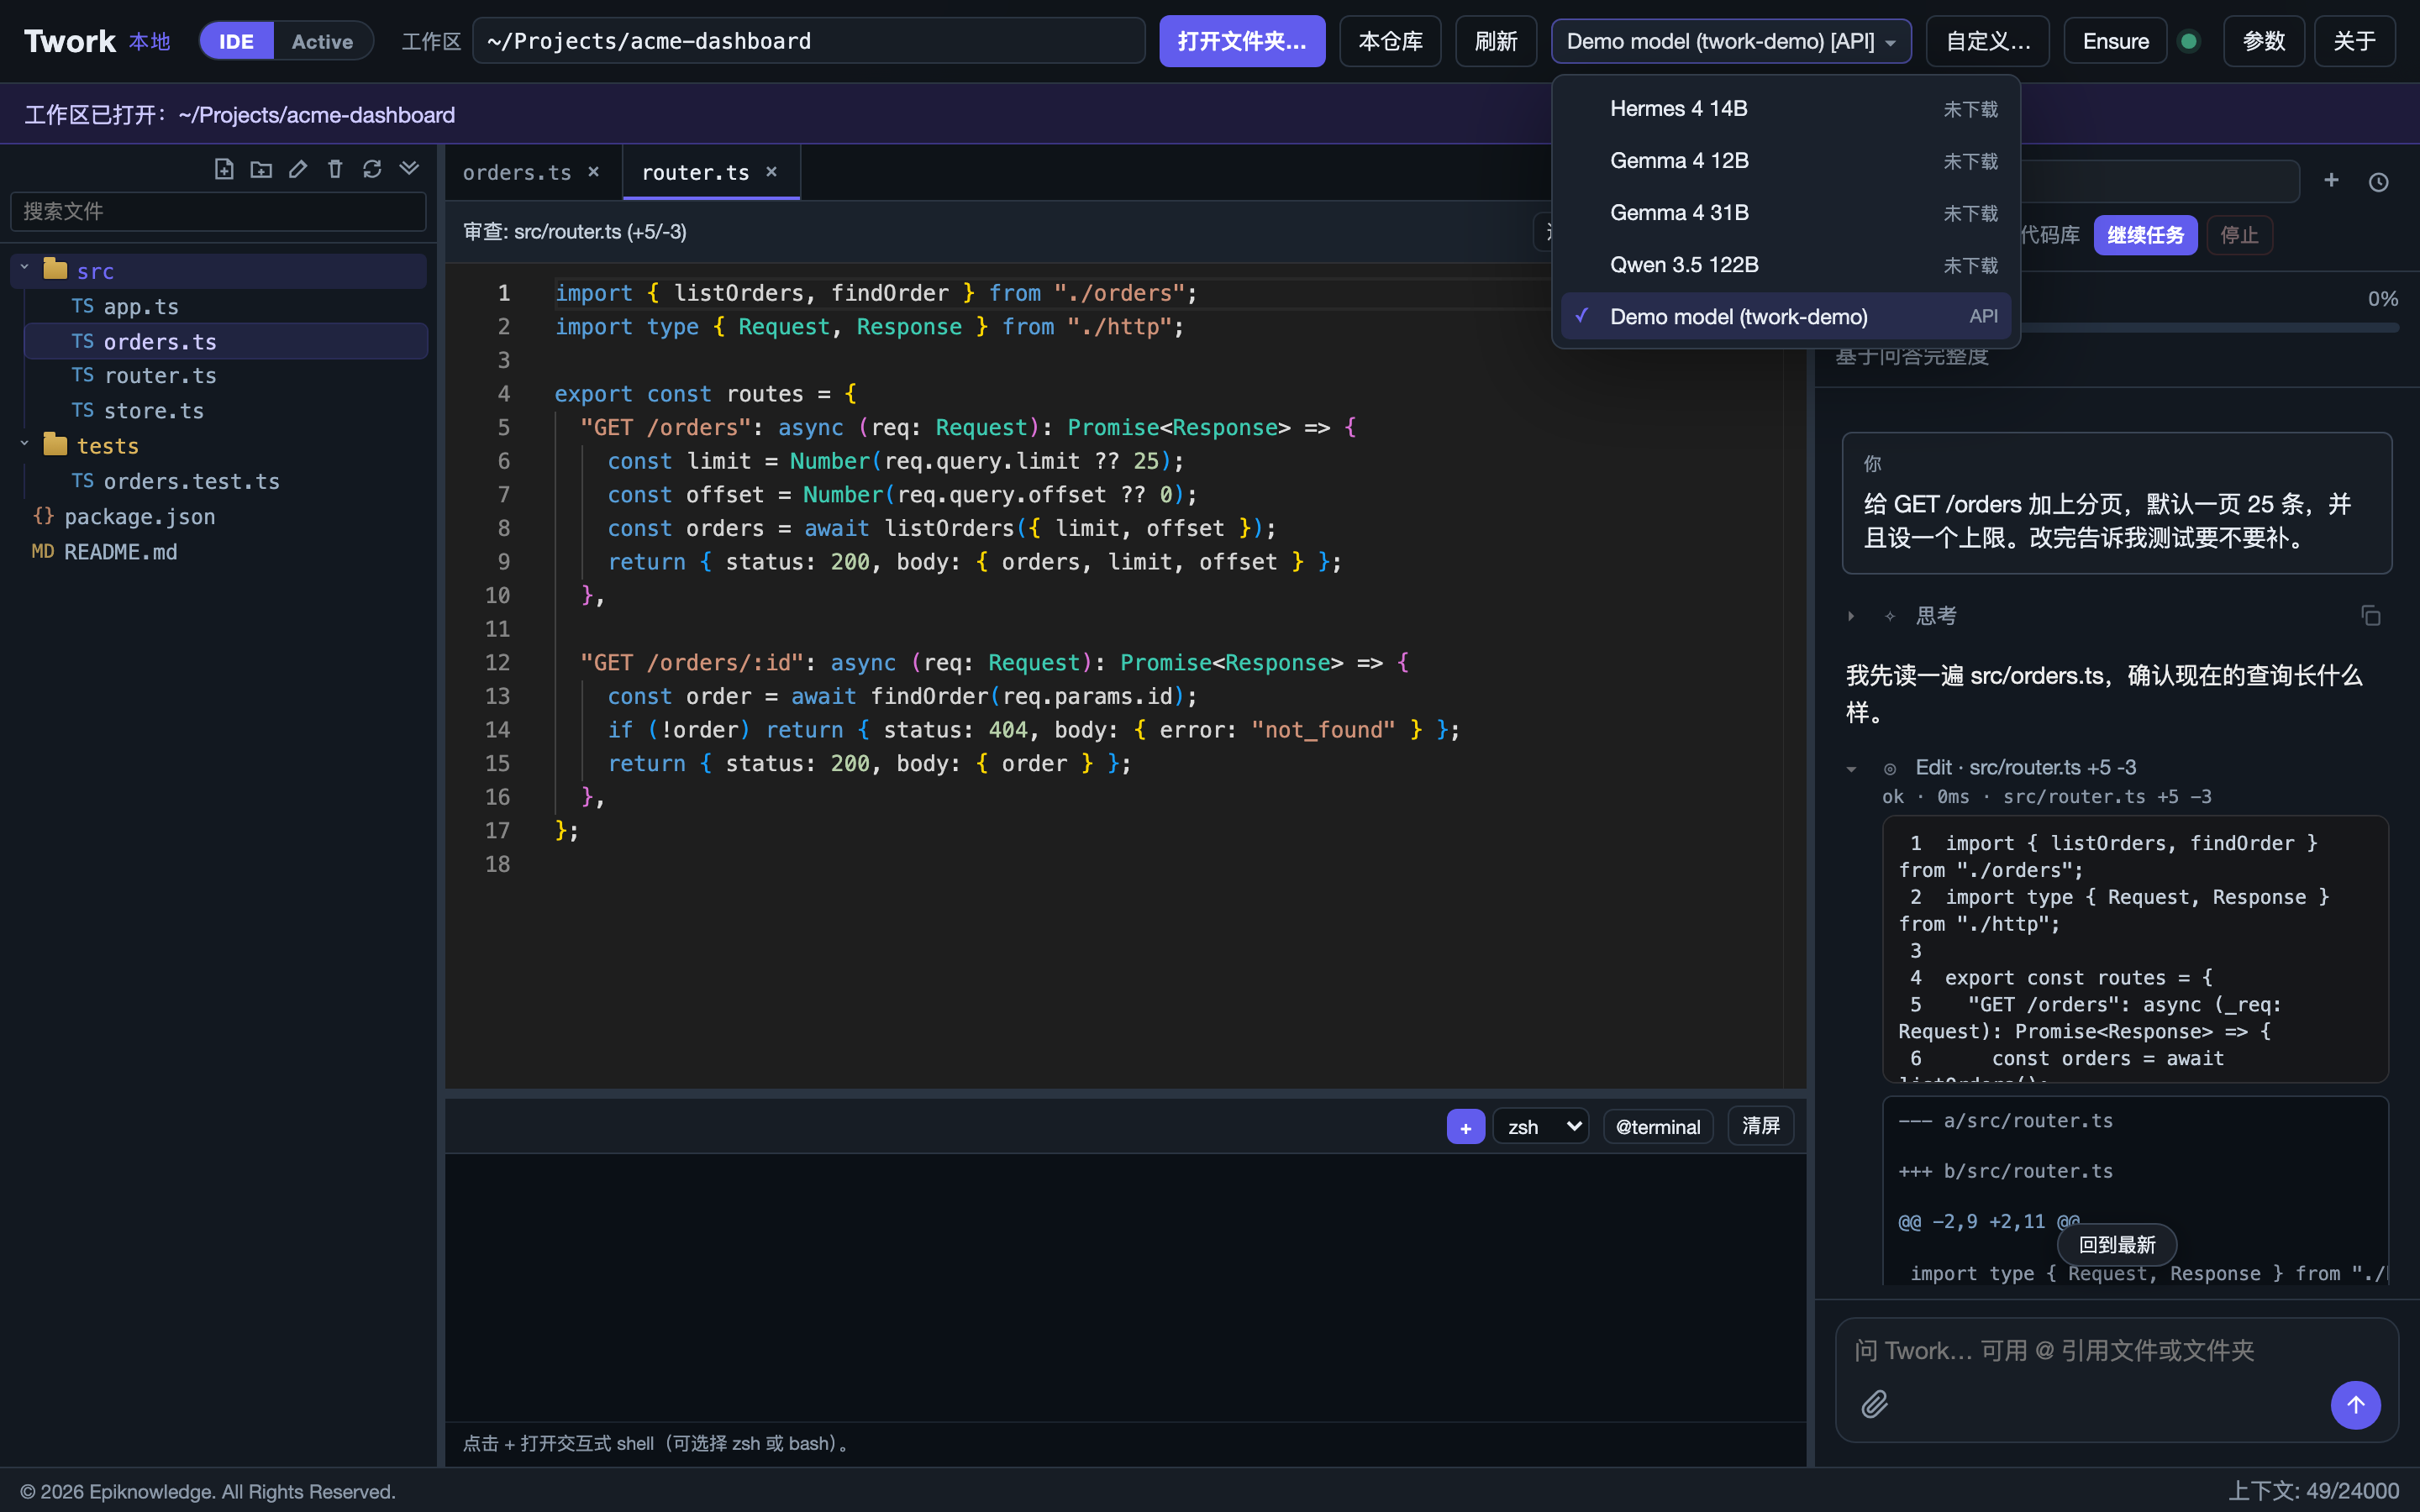Switch mode toggle to IDE
The height and width of the screenshot is (1512, 2420).
tap(236, 41)
